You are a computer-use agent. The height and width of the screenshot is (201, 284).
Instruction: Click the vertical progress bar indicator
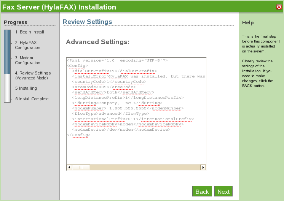[7, 66]
